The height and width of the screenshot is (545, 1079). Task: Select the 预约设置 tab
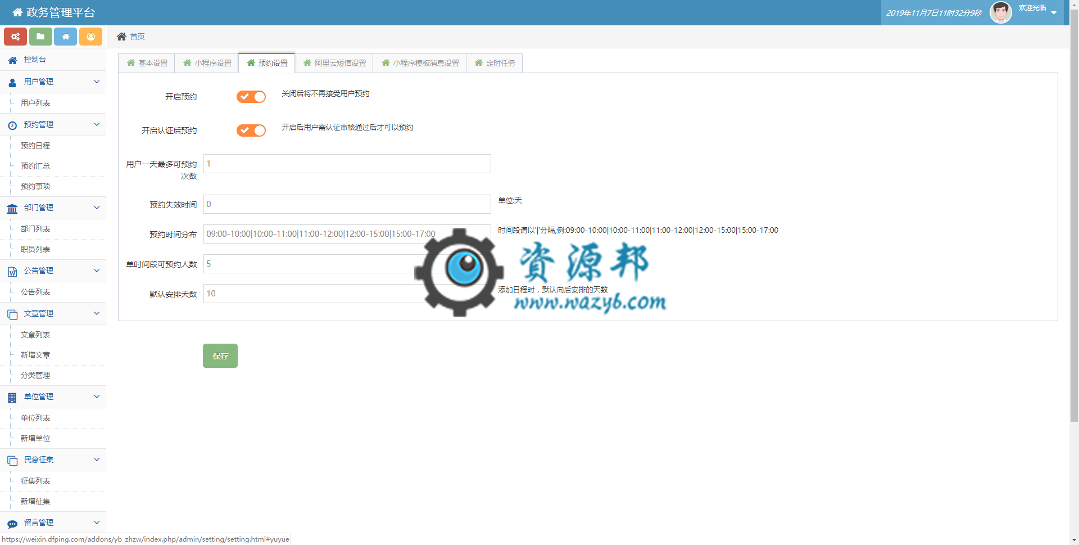(267, 63)
